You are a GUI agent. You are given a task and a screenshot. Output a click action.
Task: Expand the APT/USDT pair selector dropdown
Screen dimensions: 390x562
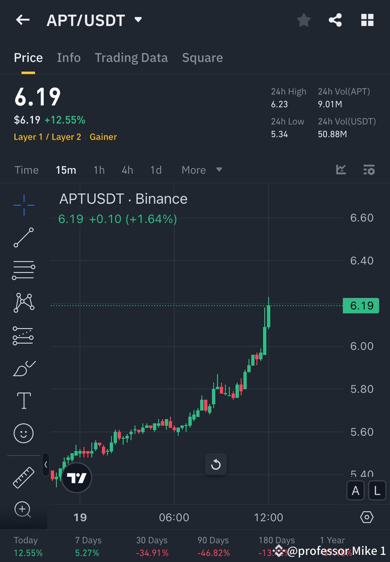(137, 20)
